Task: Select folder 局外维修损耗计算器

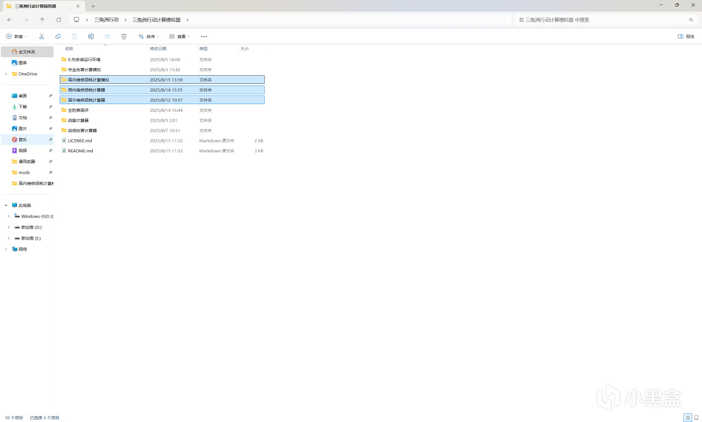Action: click(162, 100)
